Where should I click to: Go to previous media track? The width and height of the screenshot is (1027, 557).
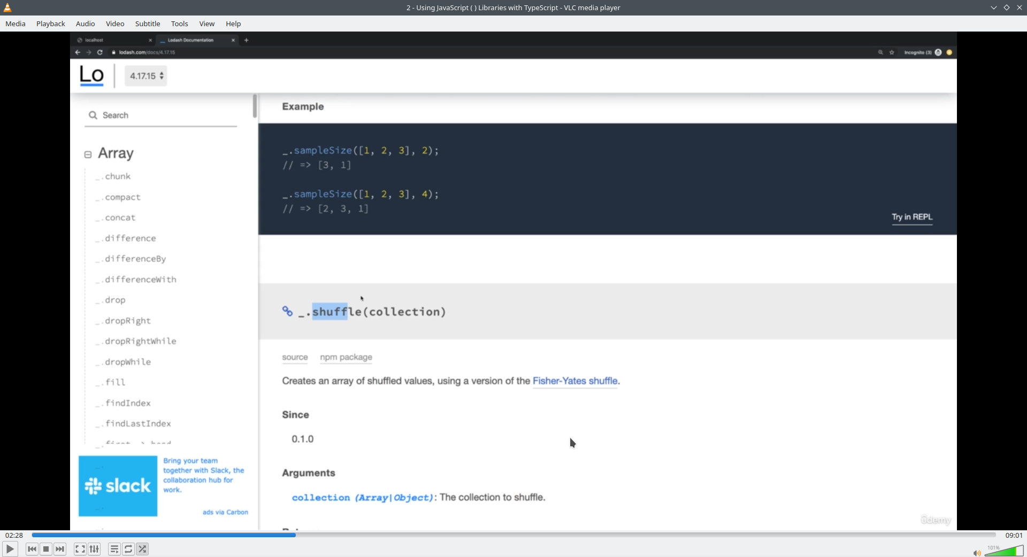[x=32, y=549]
